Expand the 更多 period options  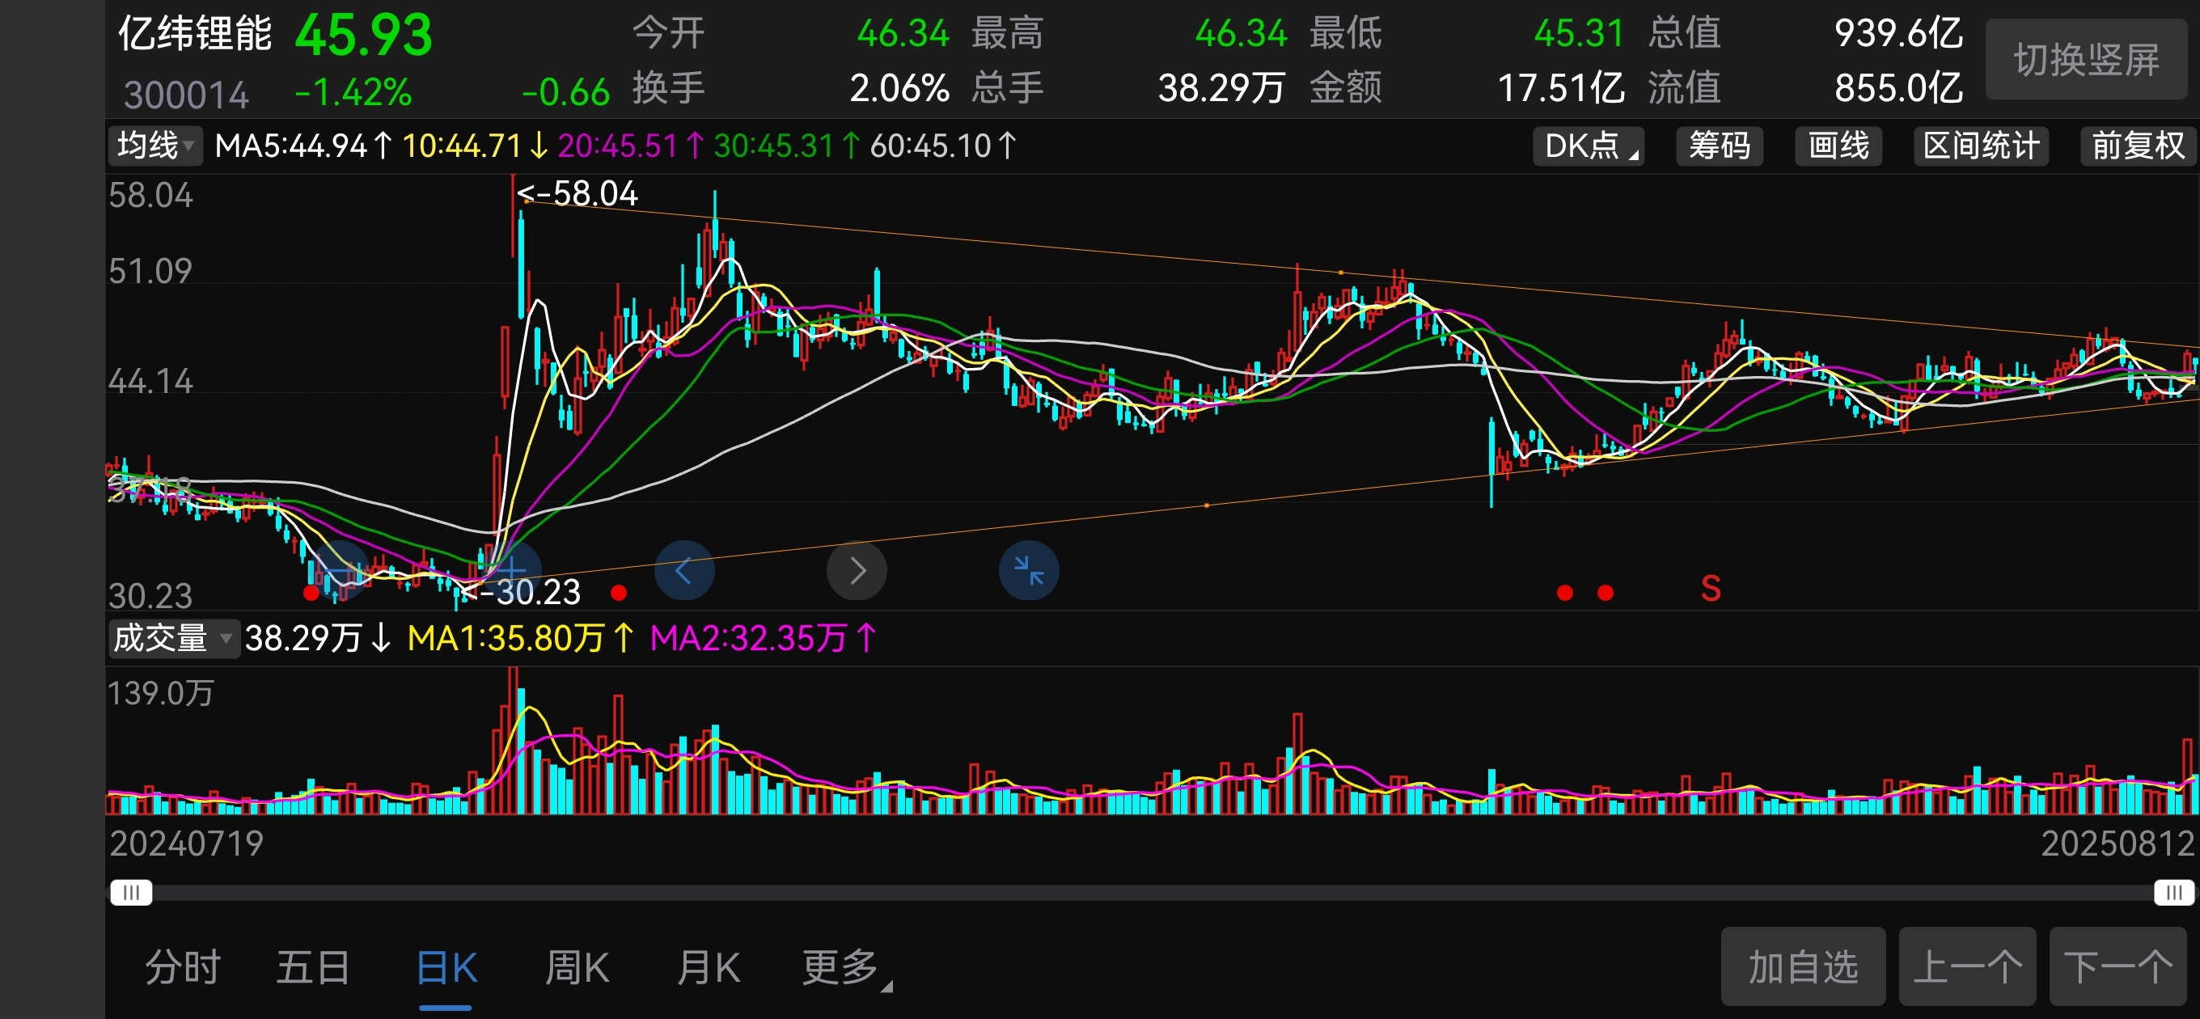846,968
